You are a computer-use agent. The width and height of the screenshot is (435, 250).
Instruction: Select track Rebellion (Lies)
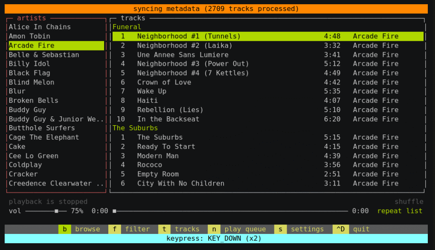pyautogui.click(x=268, y=110)
